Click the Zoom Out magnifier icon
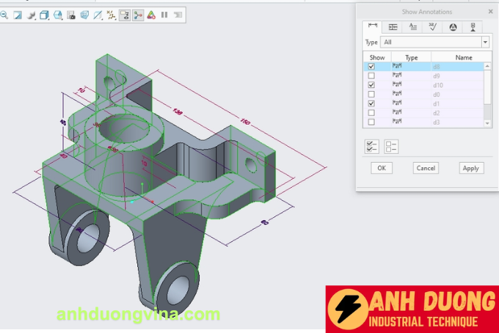 (x=4, y=14)
